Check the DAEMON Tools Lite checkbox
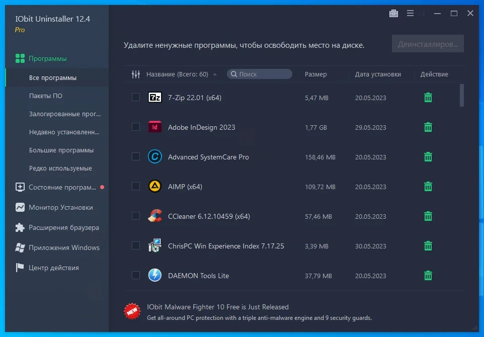The image size is (484, 337). pos(136,275)
